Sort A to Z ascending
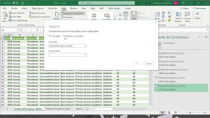Image resolution: width=210 pixels, height=118 pixels. pyautogui.click(x=120, y=14)
